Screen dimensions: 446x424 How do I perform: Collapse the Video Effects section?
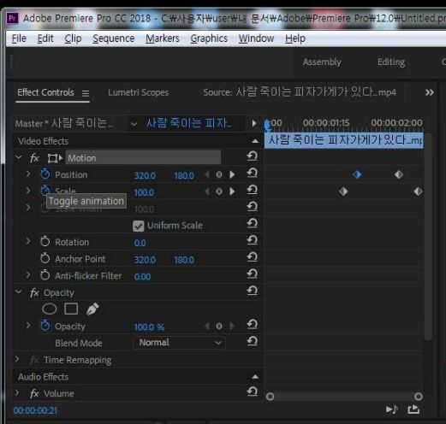255,141
